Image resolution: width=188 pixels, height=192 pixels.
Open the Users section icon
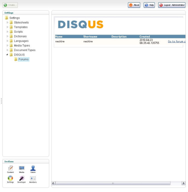33,168
